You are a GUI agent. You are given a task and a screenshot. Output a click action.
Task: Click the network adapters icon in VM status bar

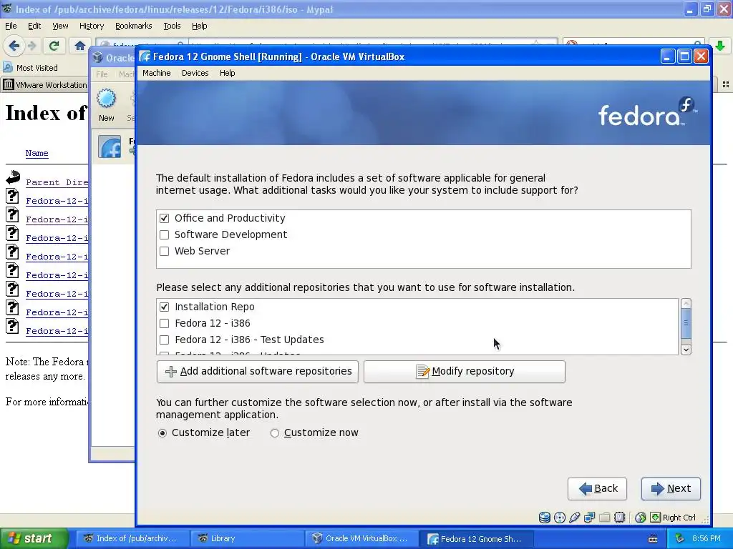(590, 518)
